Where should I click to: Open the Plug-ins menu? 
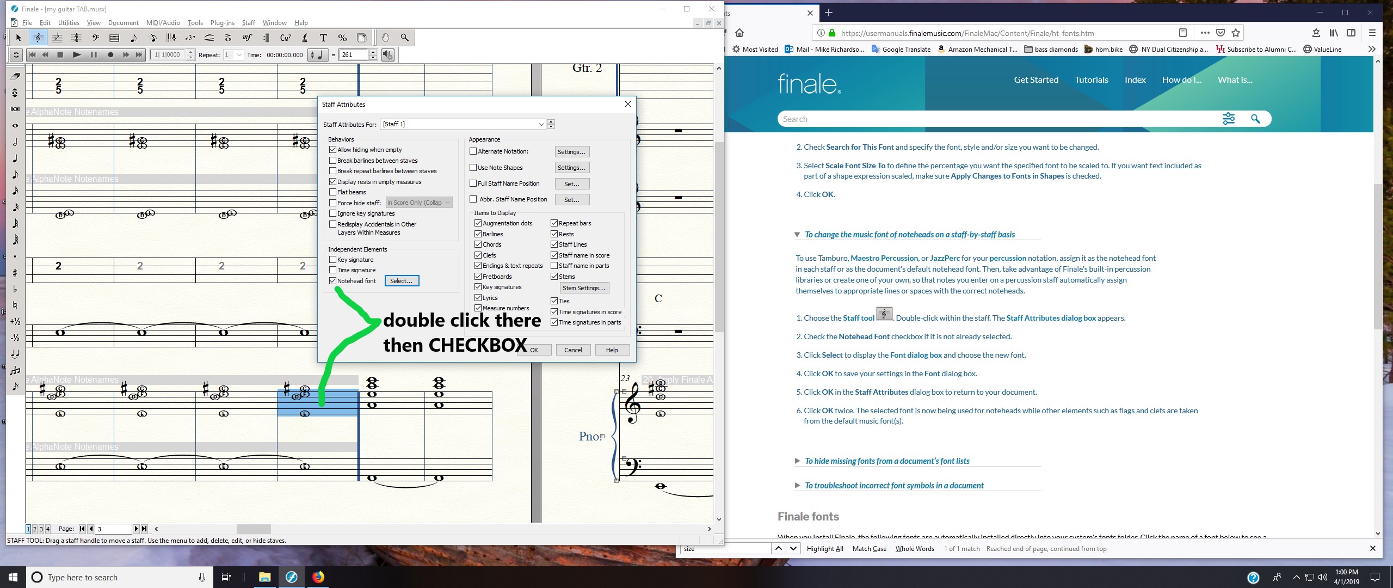(222, 23)
